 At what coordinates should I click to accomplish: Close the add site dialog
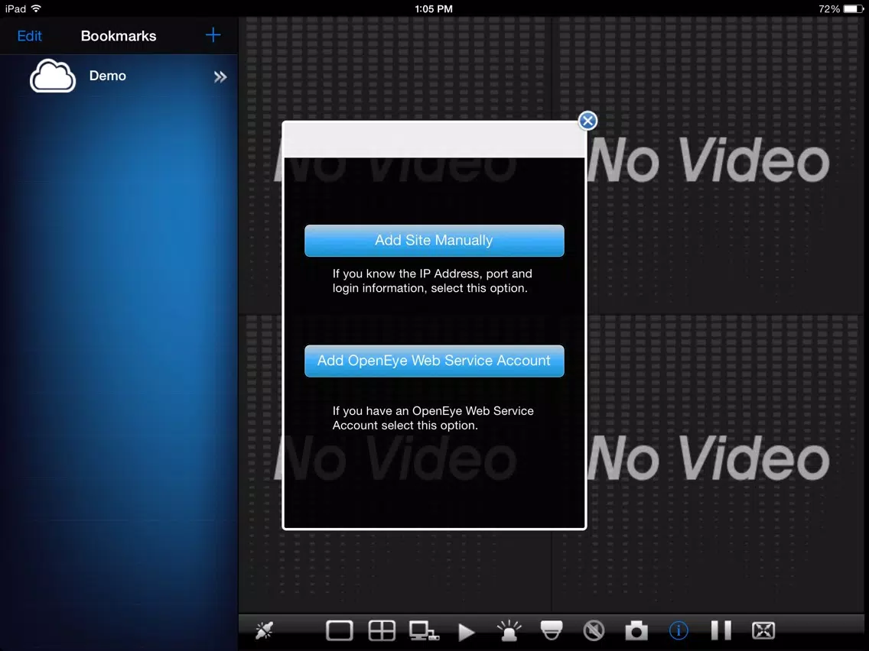[x=587, y=121]
